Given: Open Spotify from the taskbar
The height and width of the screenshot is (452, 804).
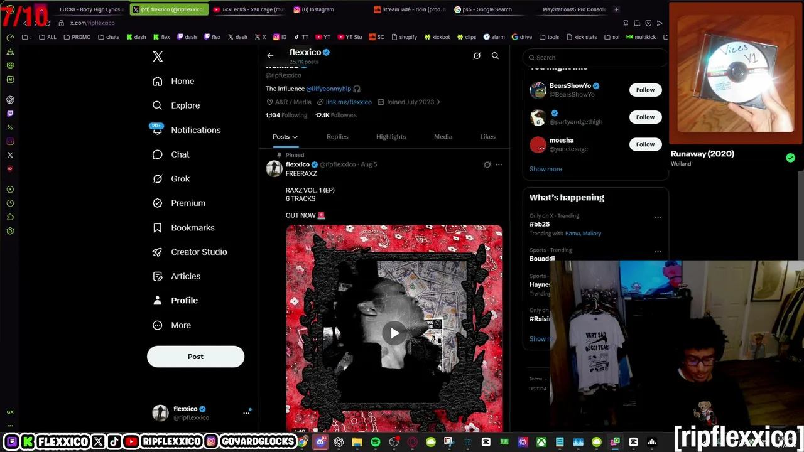Looking at the screenshot, I should coord(376,442).
